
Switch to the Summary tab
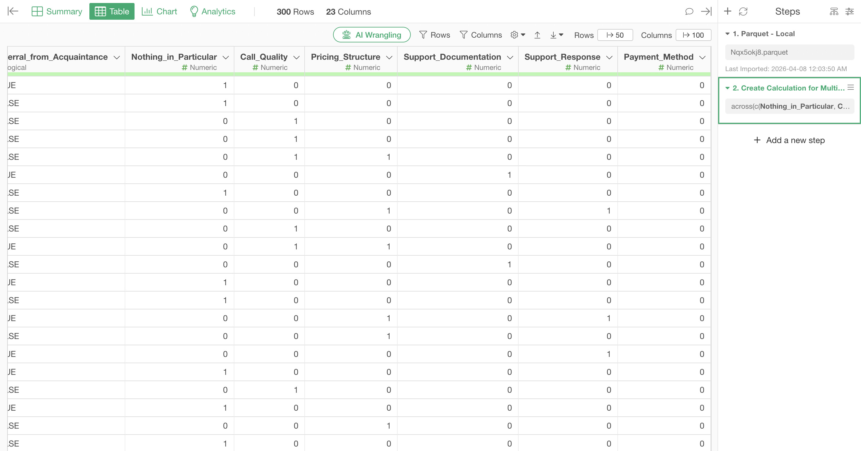point(57,11)
